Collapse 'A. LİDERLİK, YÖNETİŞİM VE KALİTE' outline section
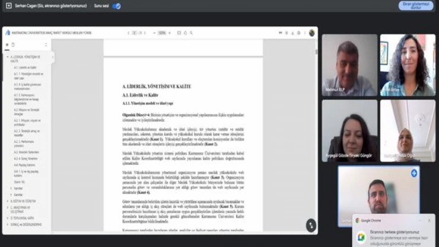 pyautogui.click(x=7, y=57)
